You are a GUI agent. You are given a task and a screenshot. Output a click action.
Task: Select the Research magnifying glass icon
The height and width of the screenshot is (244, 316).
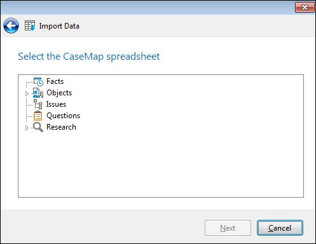click(38, 127)
